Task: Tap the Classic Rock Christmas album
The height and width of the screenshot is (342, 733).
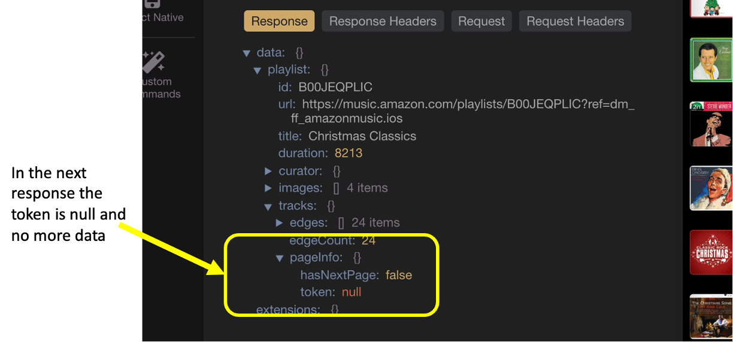Action: (711, 252)
